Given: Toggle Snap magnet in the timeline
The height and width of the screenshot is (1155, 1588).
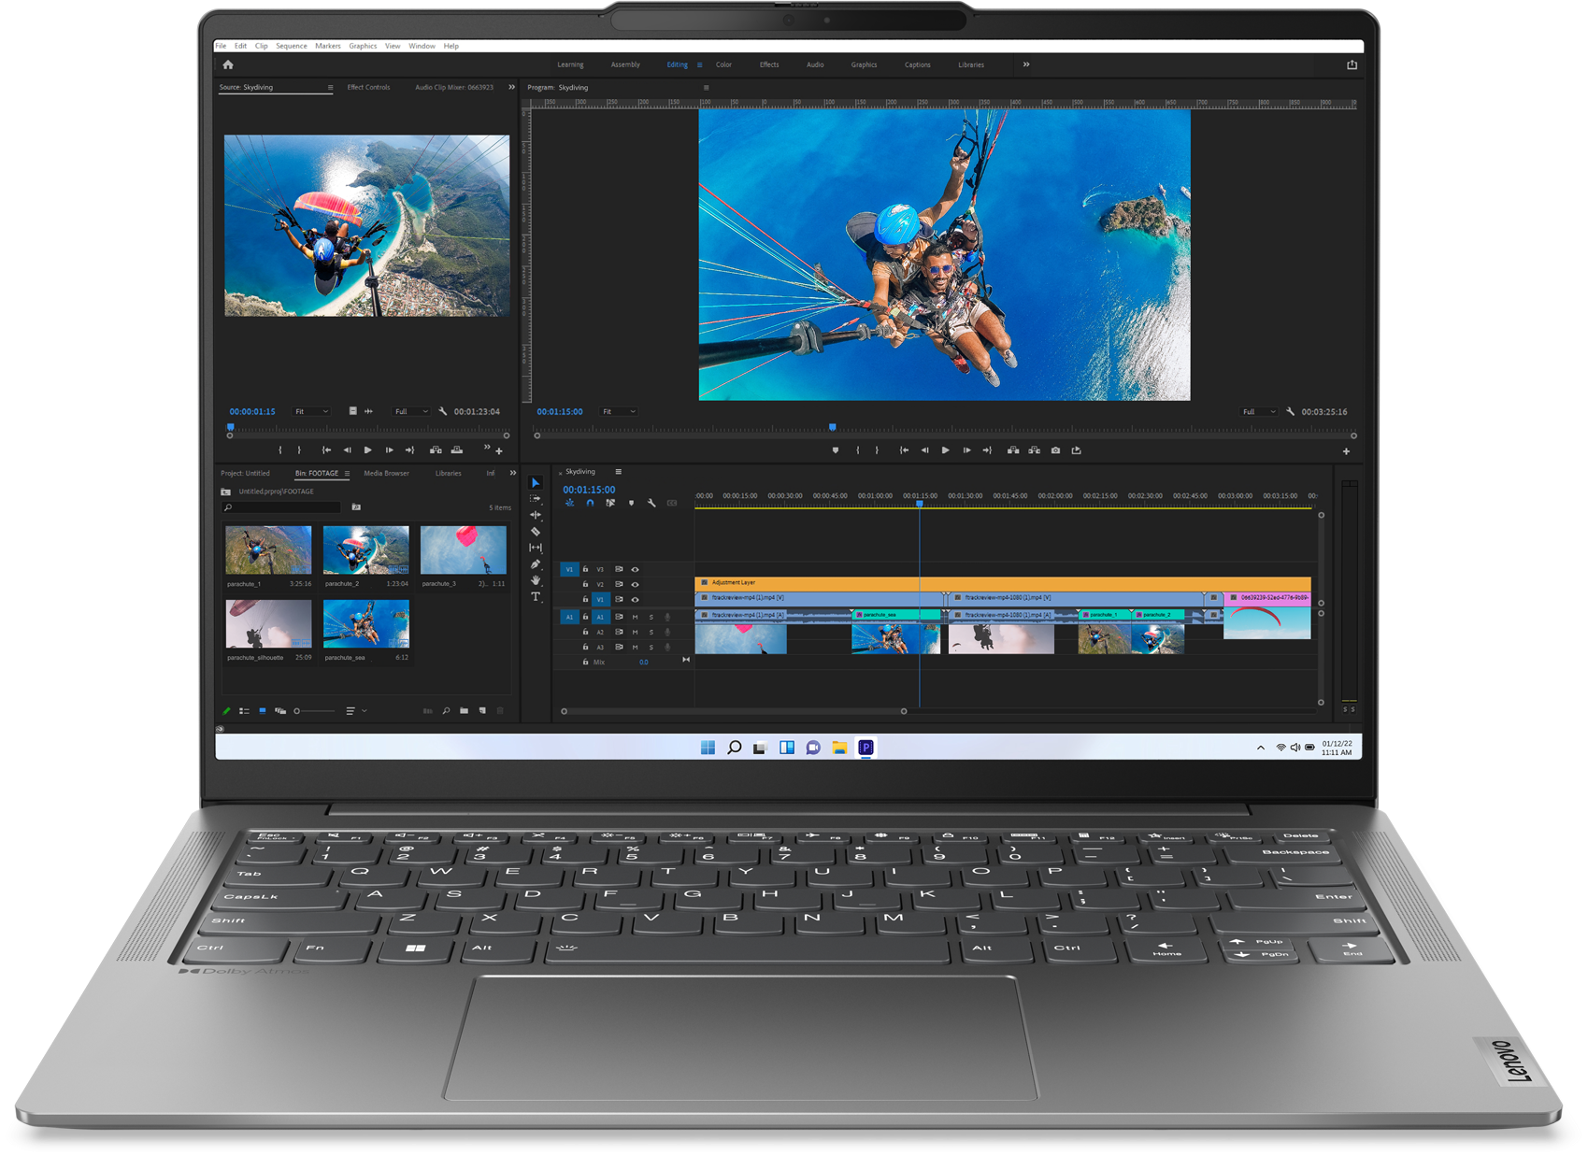Looking at the screenshot, I should point(590,503).
